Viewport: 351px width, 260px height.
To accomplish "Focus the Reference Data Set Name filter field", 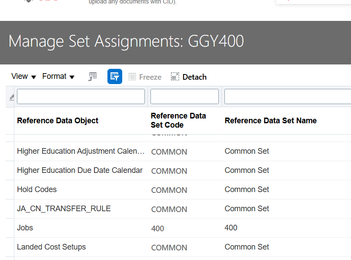I will (x=287, y=96).
